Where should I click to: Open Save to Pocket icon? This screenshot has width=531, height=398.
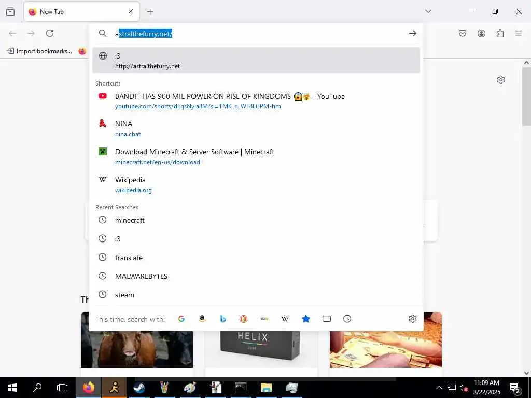(463, 33)
